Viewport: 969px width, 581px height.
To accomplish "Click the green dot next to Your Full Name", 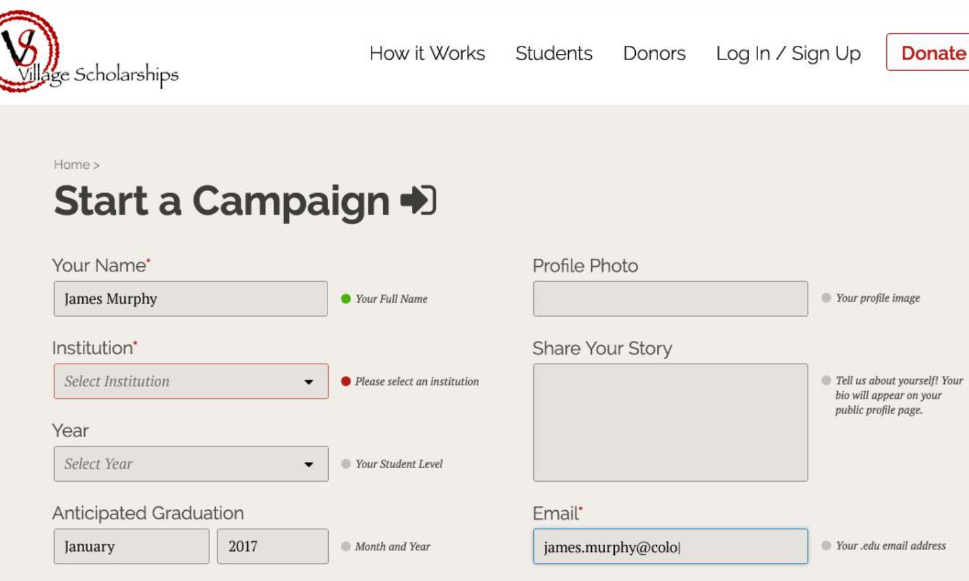I will [346, 299].
